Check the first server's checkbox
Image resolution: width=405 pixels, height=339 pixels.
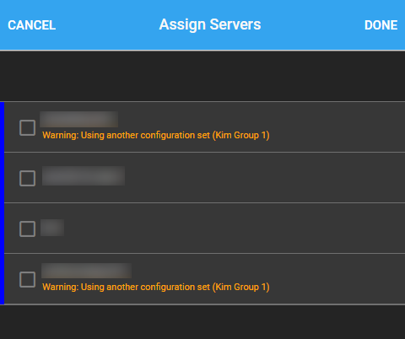tap(27, 128)
